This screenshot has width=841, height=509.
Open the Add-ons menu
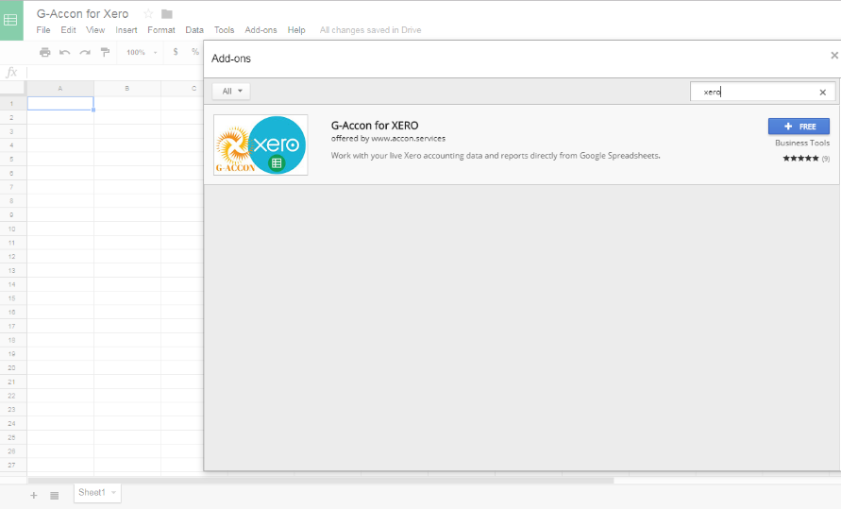tap(261, 30)
